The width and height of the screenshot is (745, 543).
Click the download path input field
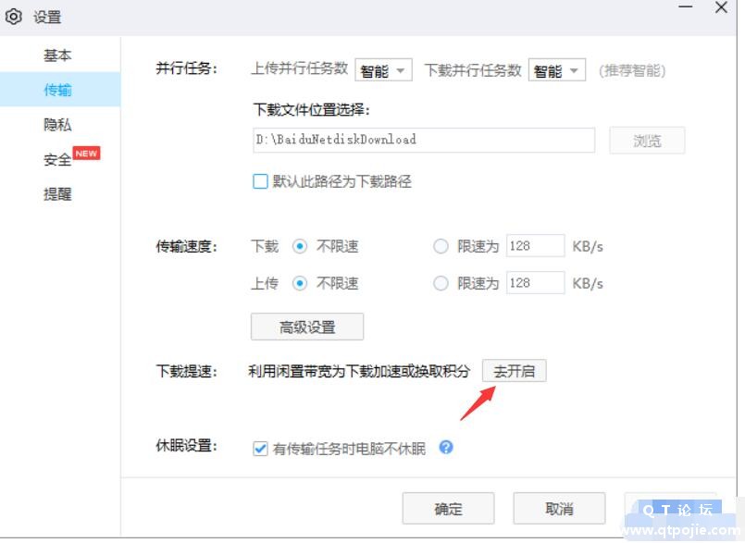point(424,140)
